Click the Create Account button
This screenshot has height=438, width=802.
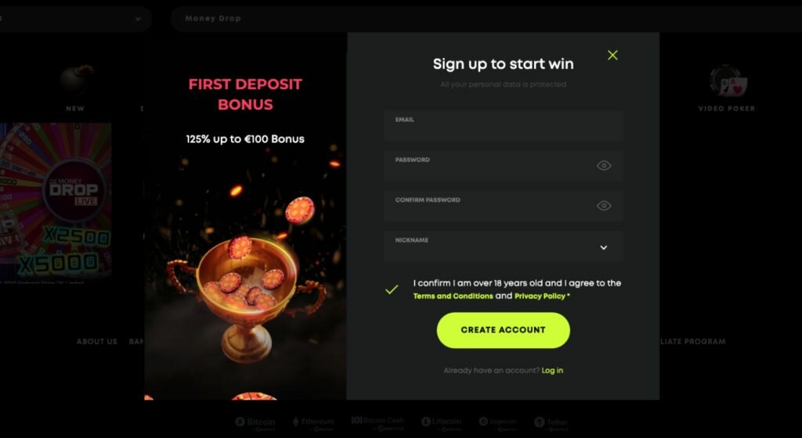(503, 330)
